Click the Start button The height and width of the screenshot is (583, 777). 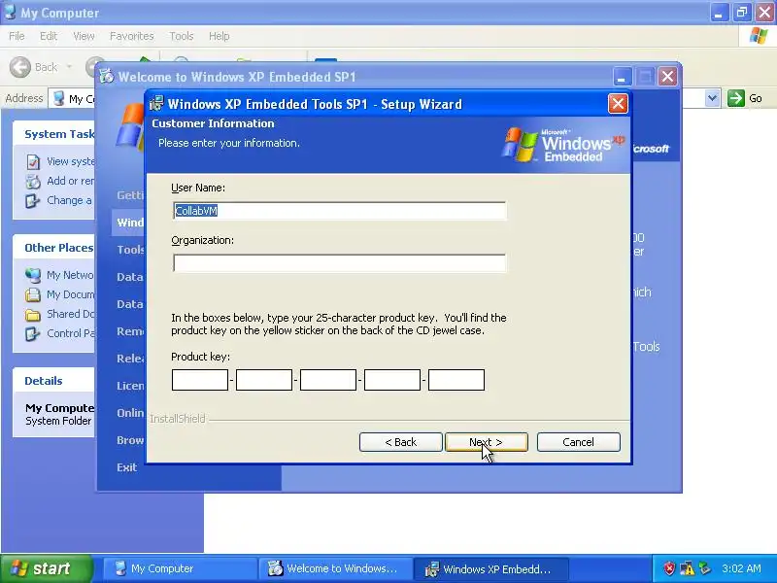pos(47,568)
